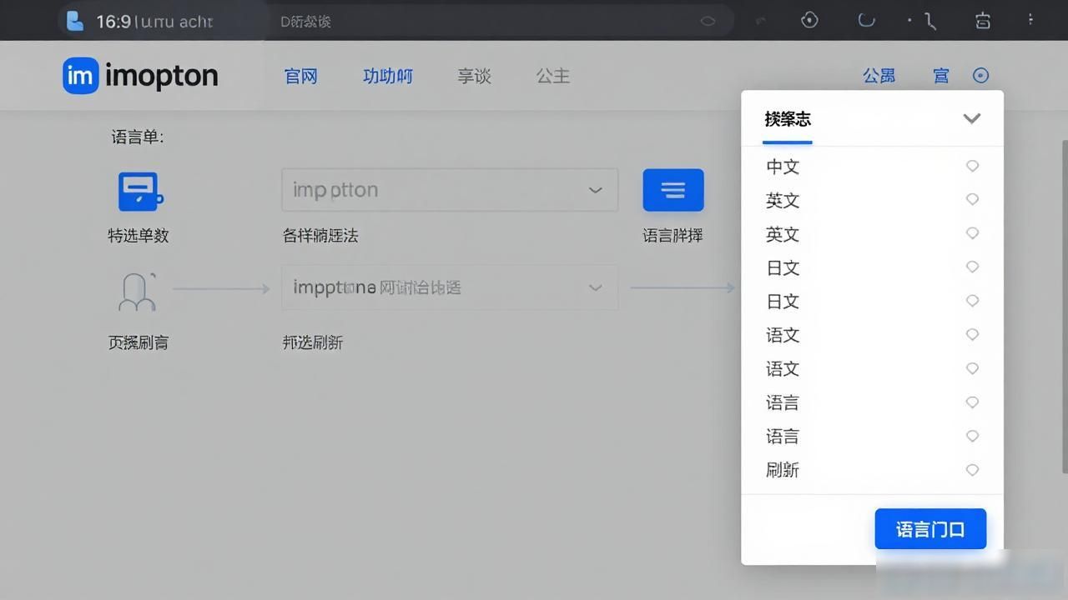1068x600 pixels.
Task: Click the blue 公 link at the right of the nav
Action: pos(879,76)
